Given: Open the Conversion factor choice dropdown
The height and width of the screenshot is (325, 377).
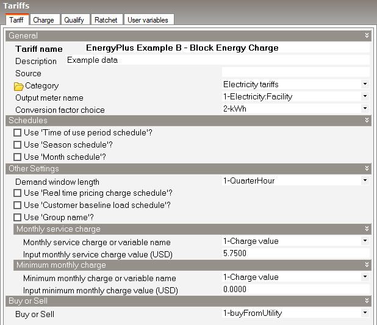Looking at the screenshot, I should click(365, 109).
